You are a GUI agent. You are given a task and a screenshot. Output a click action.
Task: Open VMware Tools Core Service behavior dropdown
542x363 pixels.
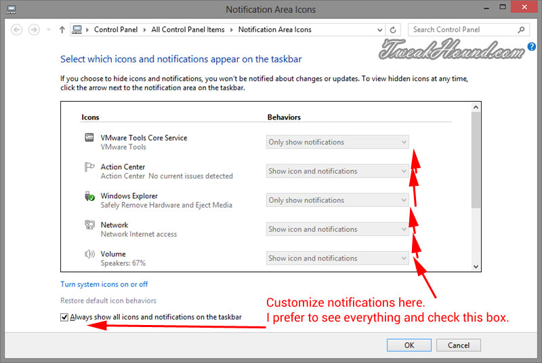337,142
